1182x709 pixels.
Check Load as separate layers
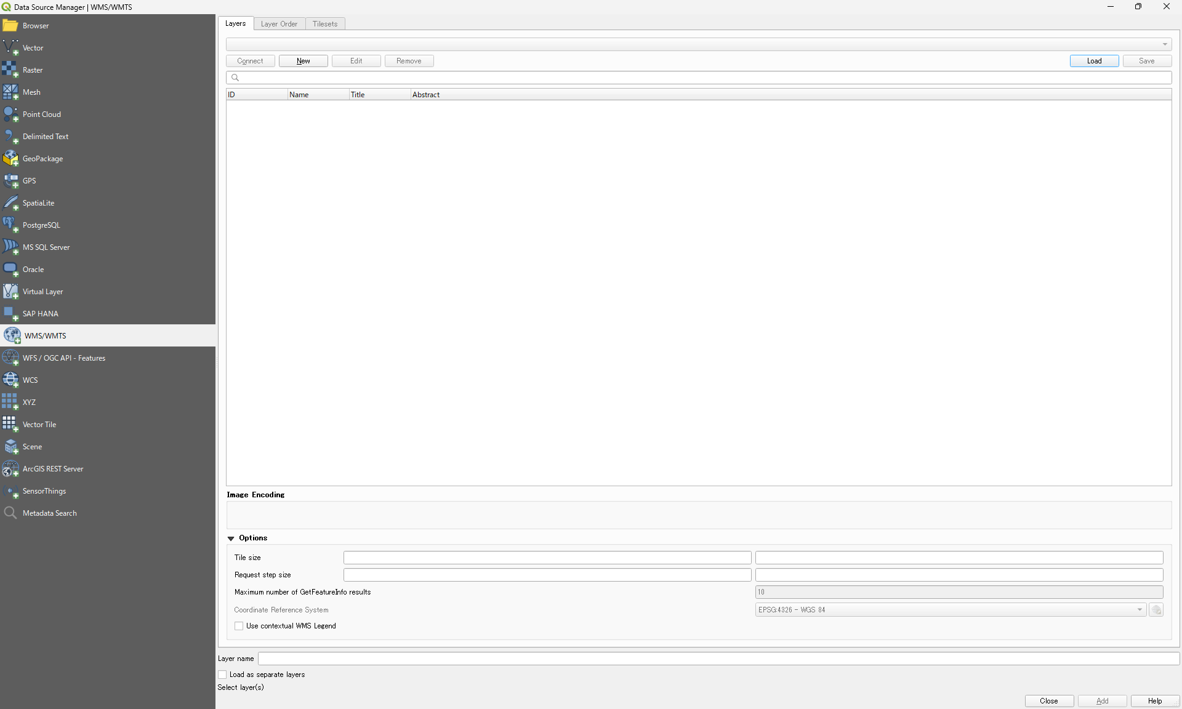tap(223, 675)
